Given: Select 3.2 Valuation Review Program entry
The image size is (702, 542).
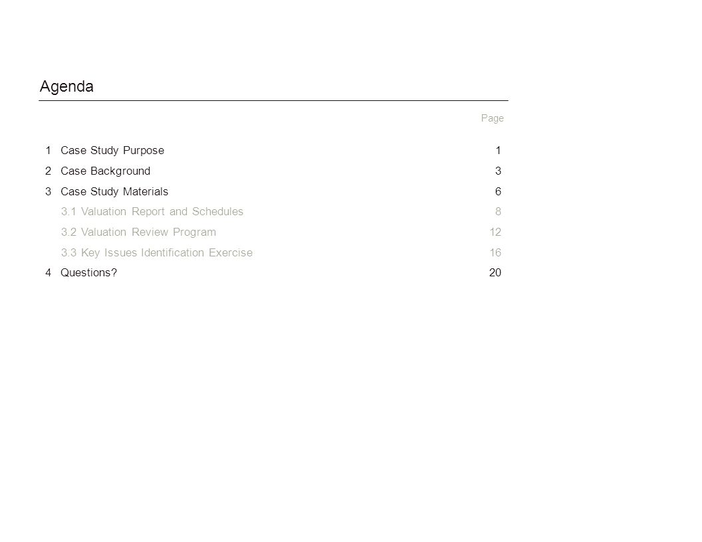Looking at the screenshot, I should pos(138,232).
